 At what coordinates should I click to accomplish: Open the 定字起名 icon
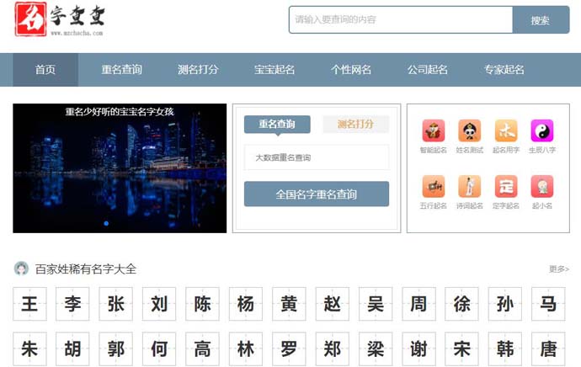pos(506,186)
